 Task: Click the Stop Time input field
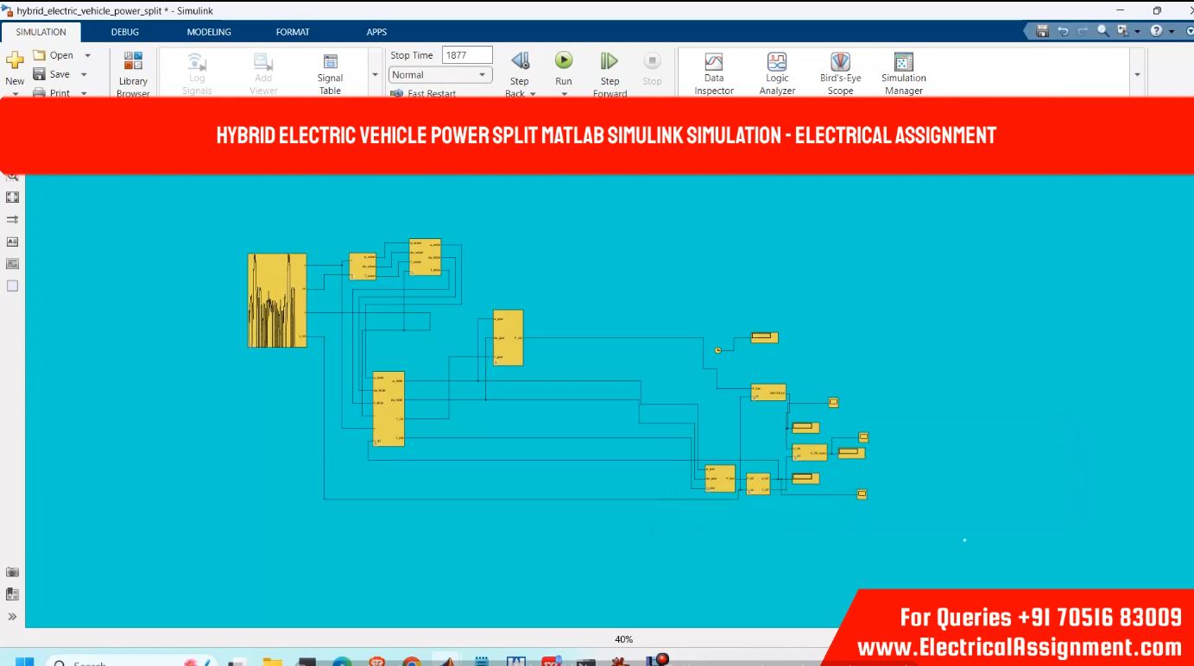tap(467, 55)
